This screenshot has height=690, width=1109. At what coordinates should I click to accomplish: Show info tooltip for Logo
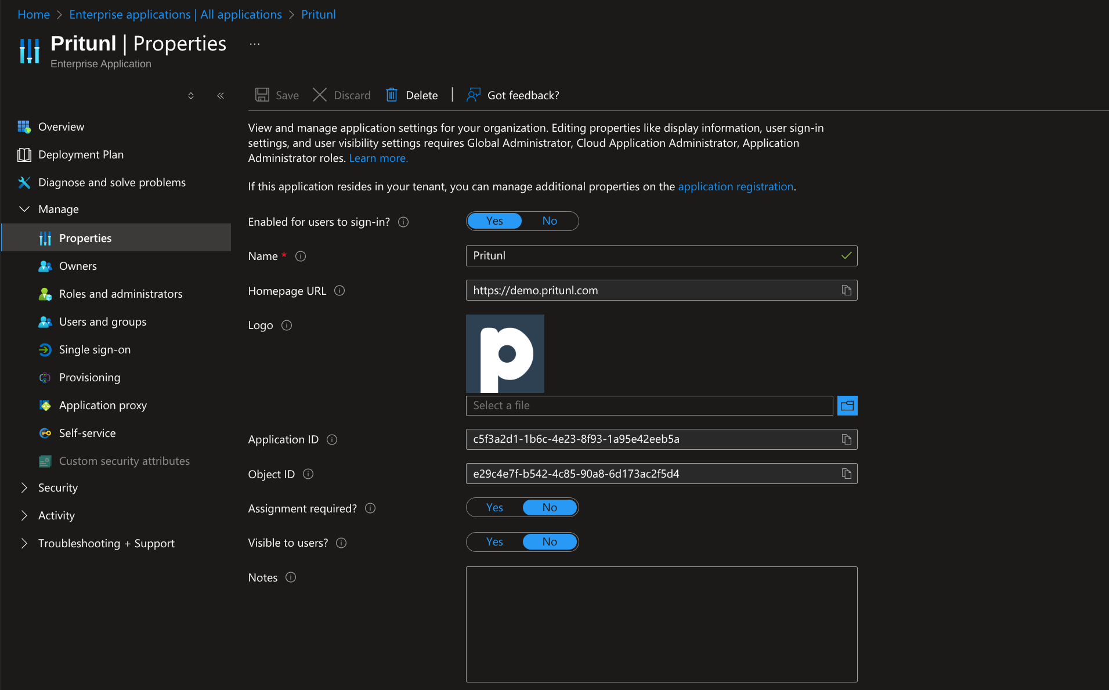click(287, 325)
